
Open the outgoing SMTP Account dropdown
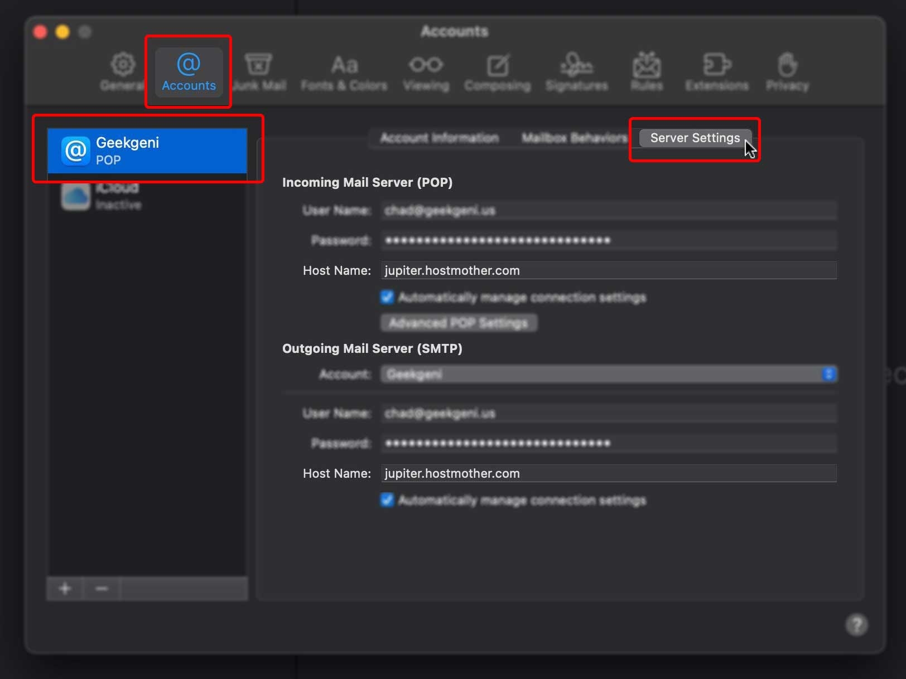pyautogui.click(x=609, y=374)
